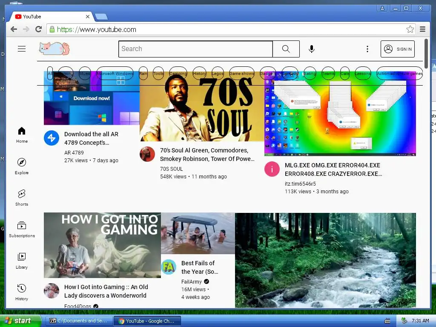Open title How I Got into Gaming
Image resolution: width=436 pixels, height=327 pixels.
106,291
